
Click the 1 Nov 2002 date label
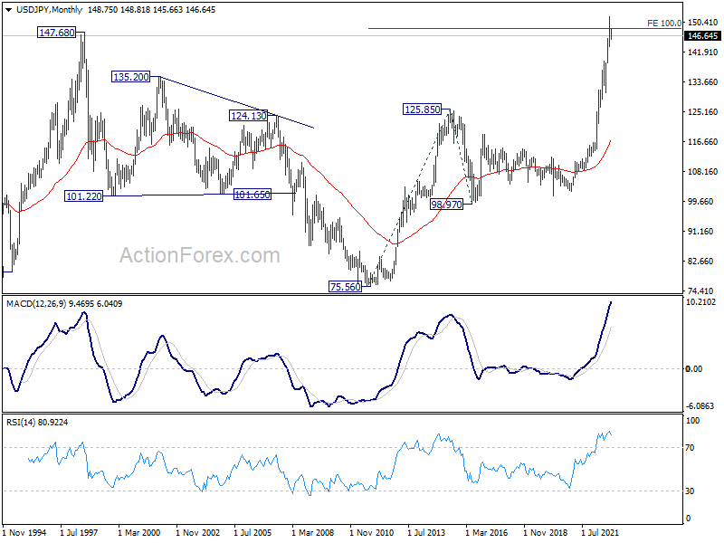[197, 533]
